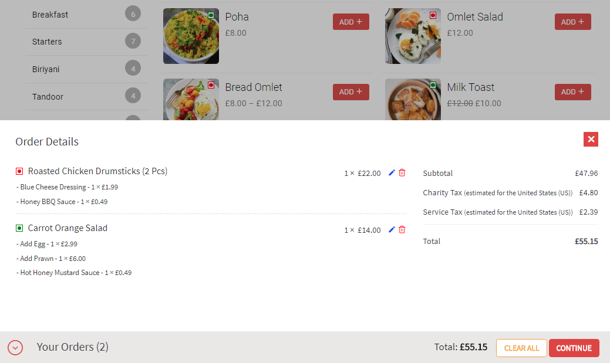Select the Starters category
Viewport: 610px width, 363px height.
[x=47, y=42]
